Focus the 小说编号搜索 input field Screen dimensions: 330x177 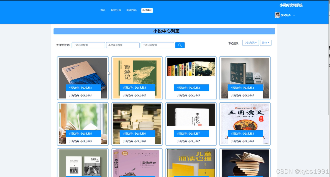123,45
